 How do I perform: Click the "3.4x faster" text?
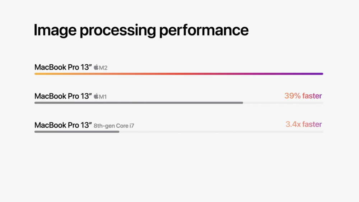click(304, 124)
